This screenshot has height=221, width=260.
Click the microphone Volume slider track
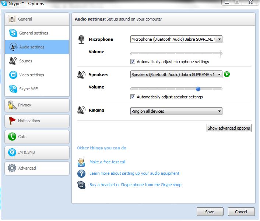tap(176, 54)
